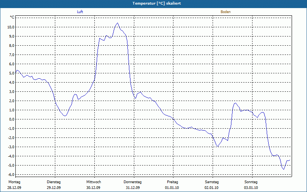Click the date 03.01.10
307x192 pixels.
[x=251, y=188]
